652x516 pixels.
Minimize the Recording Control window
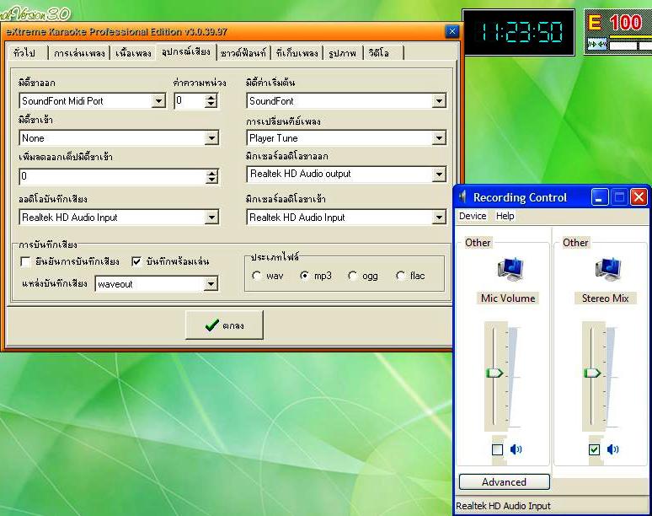point(599,197)
